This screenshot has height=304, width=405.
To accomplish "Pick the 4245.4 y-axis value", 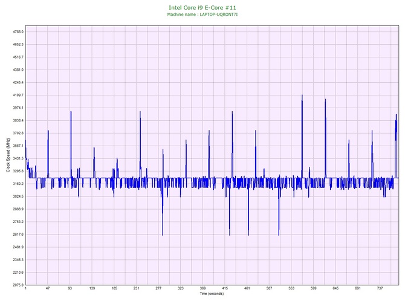I will [x=18, y=82].
